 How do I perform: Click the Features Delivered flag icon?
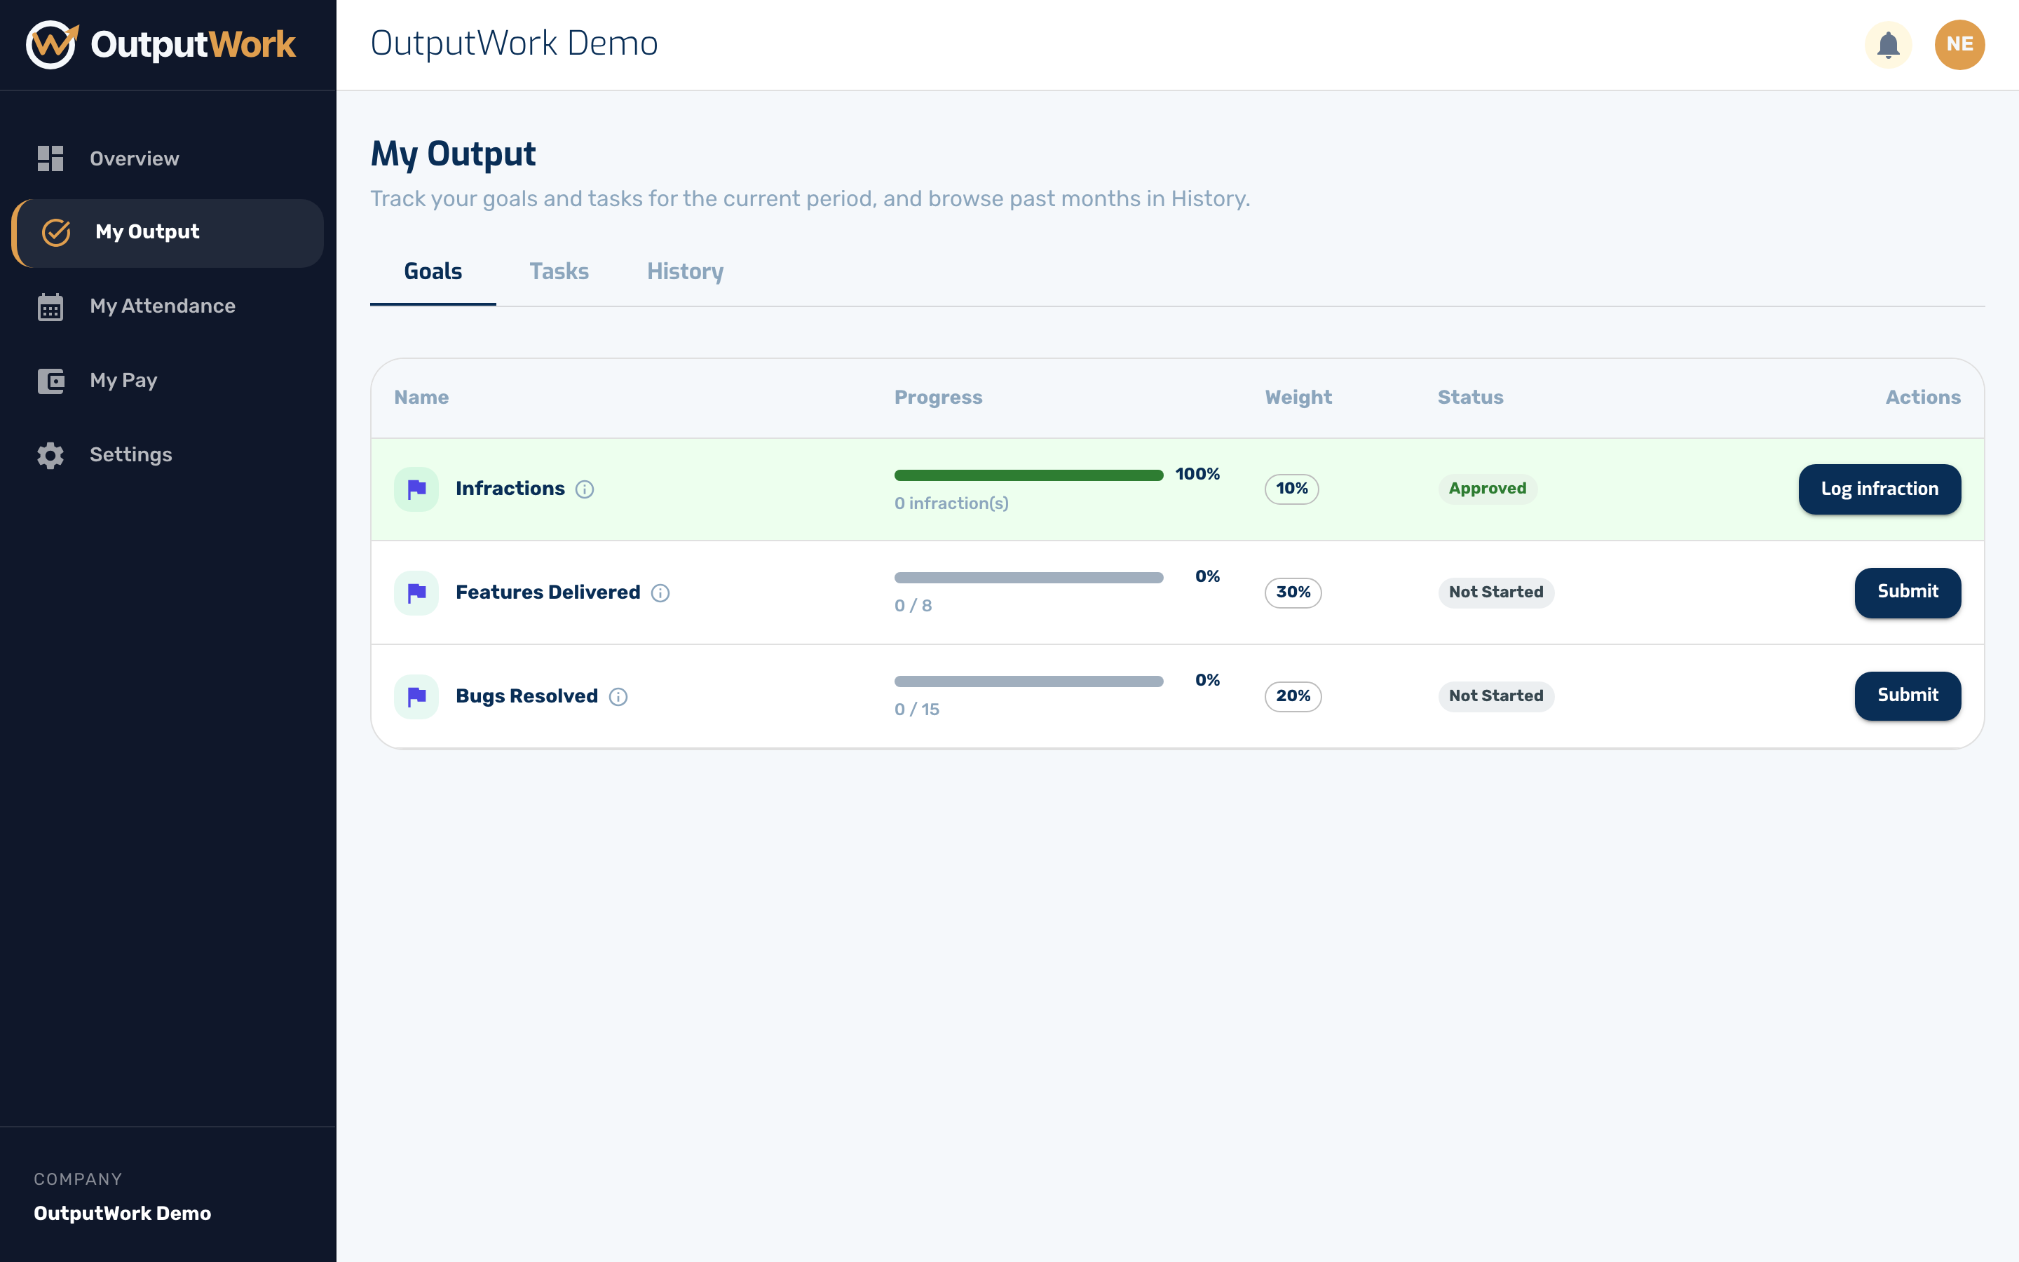[416, 592]
